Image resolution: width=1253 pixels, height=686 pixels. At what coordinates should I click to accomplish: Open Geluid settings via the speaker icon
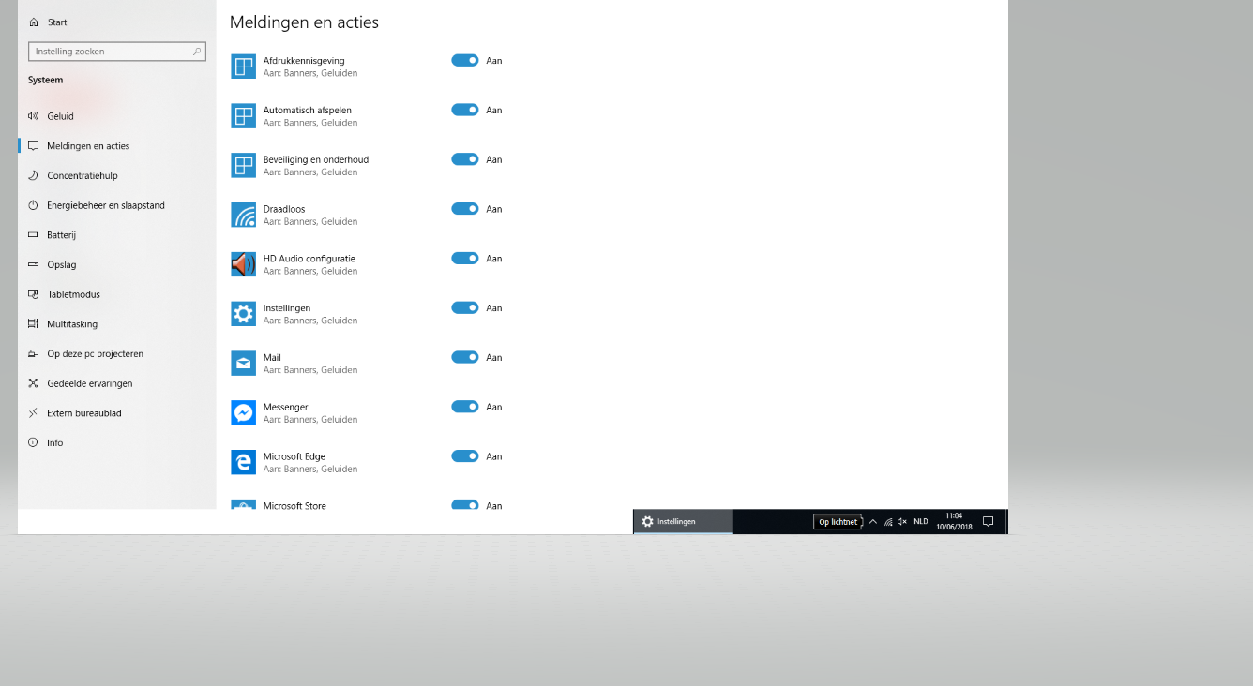pos(34,116)
